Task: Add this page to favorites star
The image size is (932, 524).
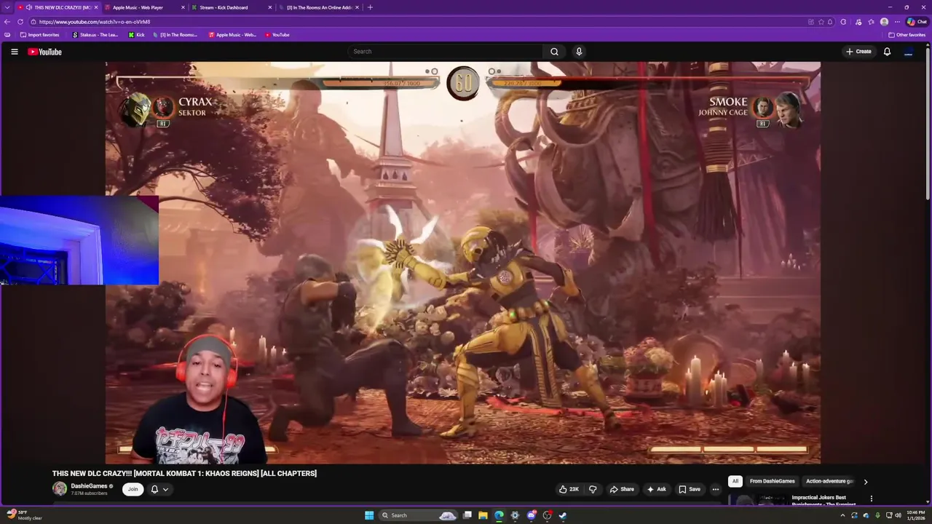Action: (821, 22)
